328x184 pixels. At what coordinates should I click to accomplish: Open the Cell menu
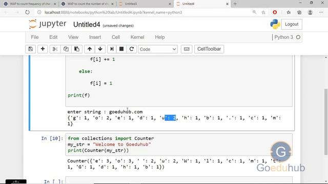116,37
